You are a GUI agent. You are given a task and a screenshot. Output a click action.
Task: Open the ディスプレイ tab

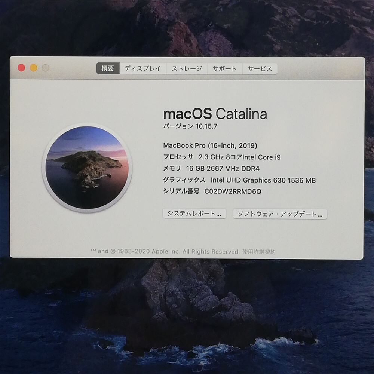coord(143,68)
